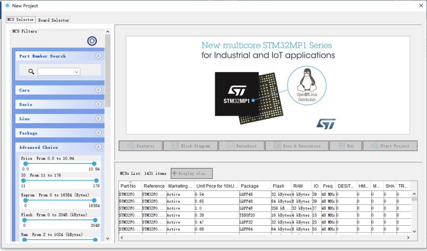Image resolution: width=427 pixels, height=251 pixels.
Task: Sort by Unit Price for 10kU column
Action: 217,186
